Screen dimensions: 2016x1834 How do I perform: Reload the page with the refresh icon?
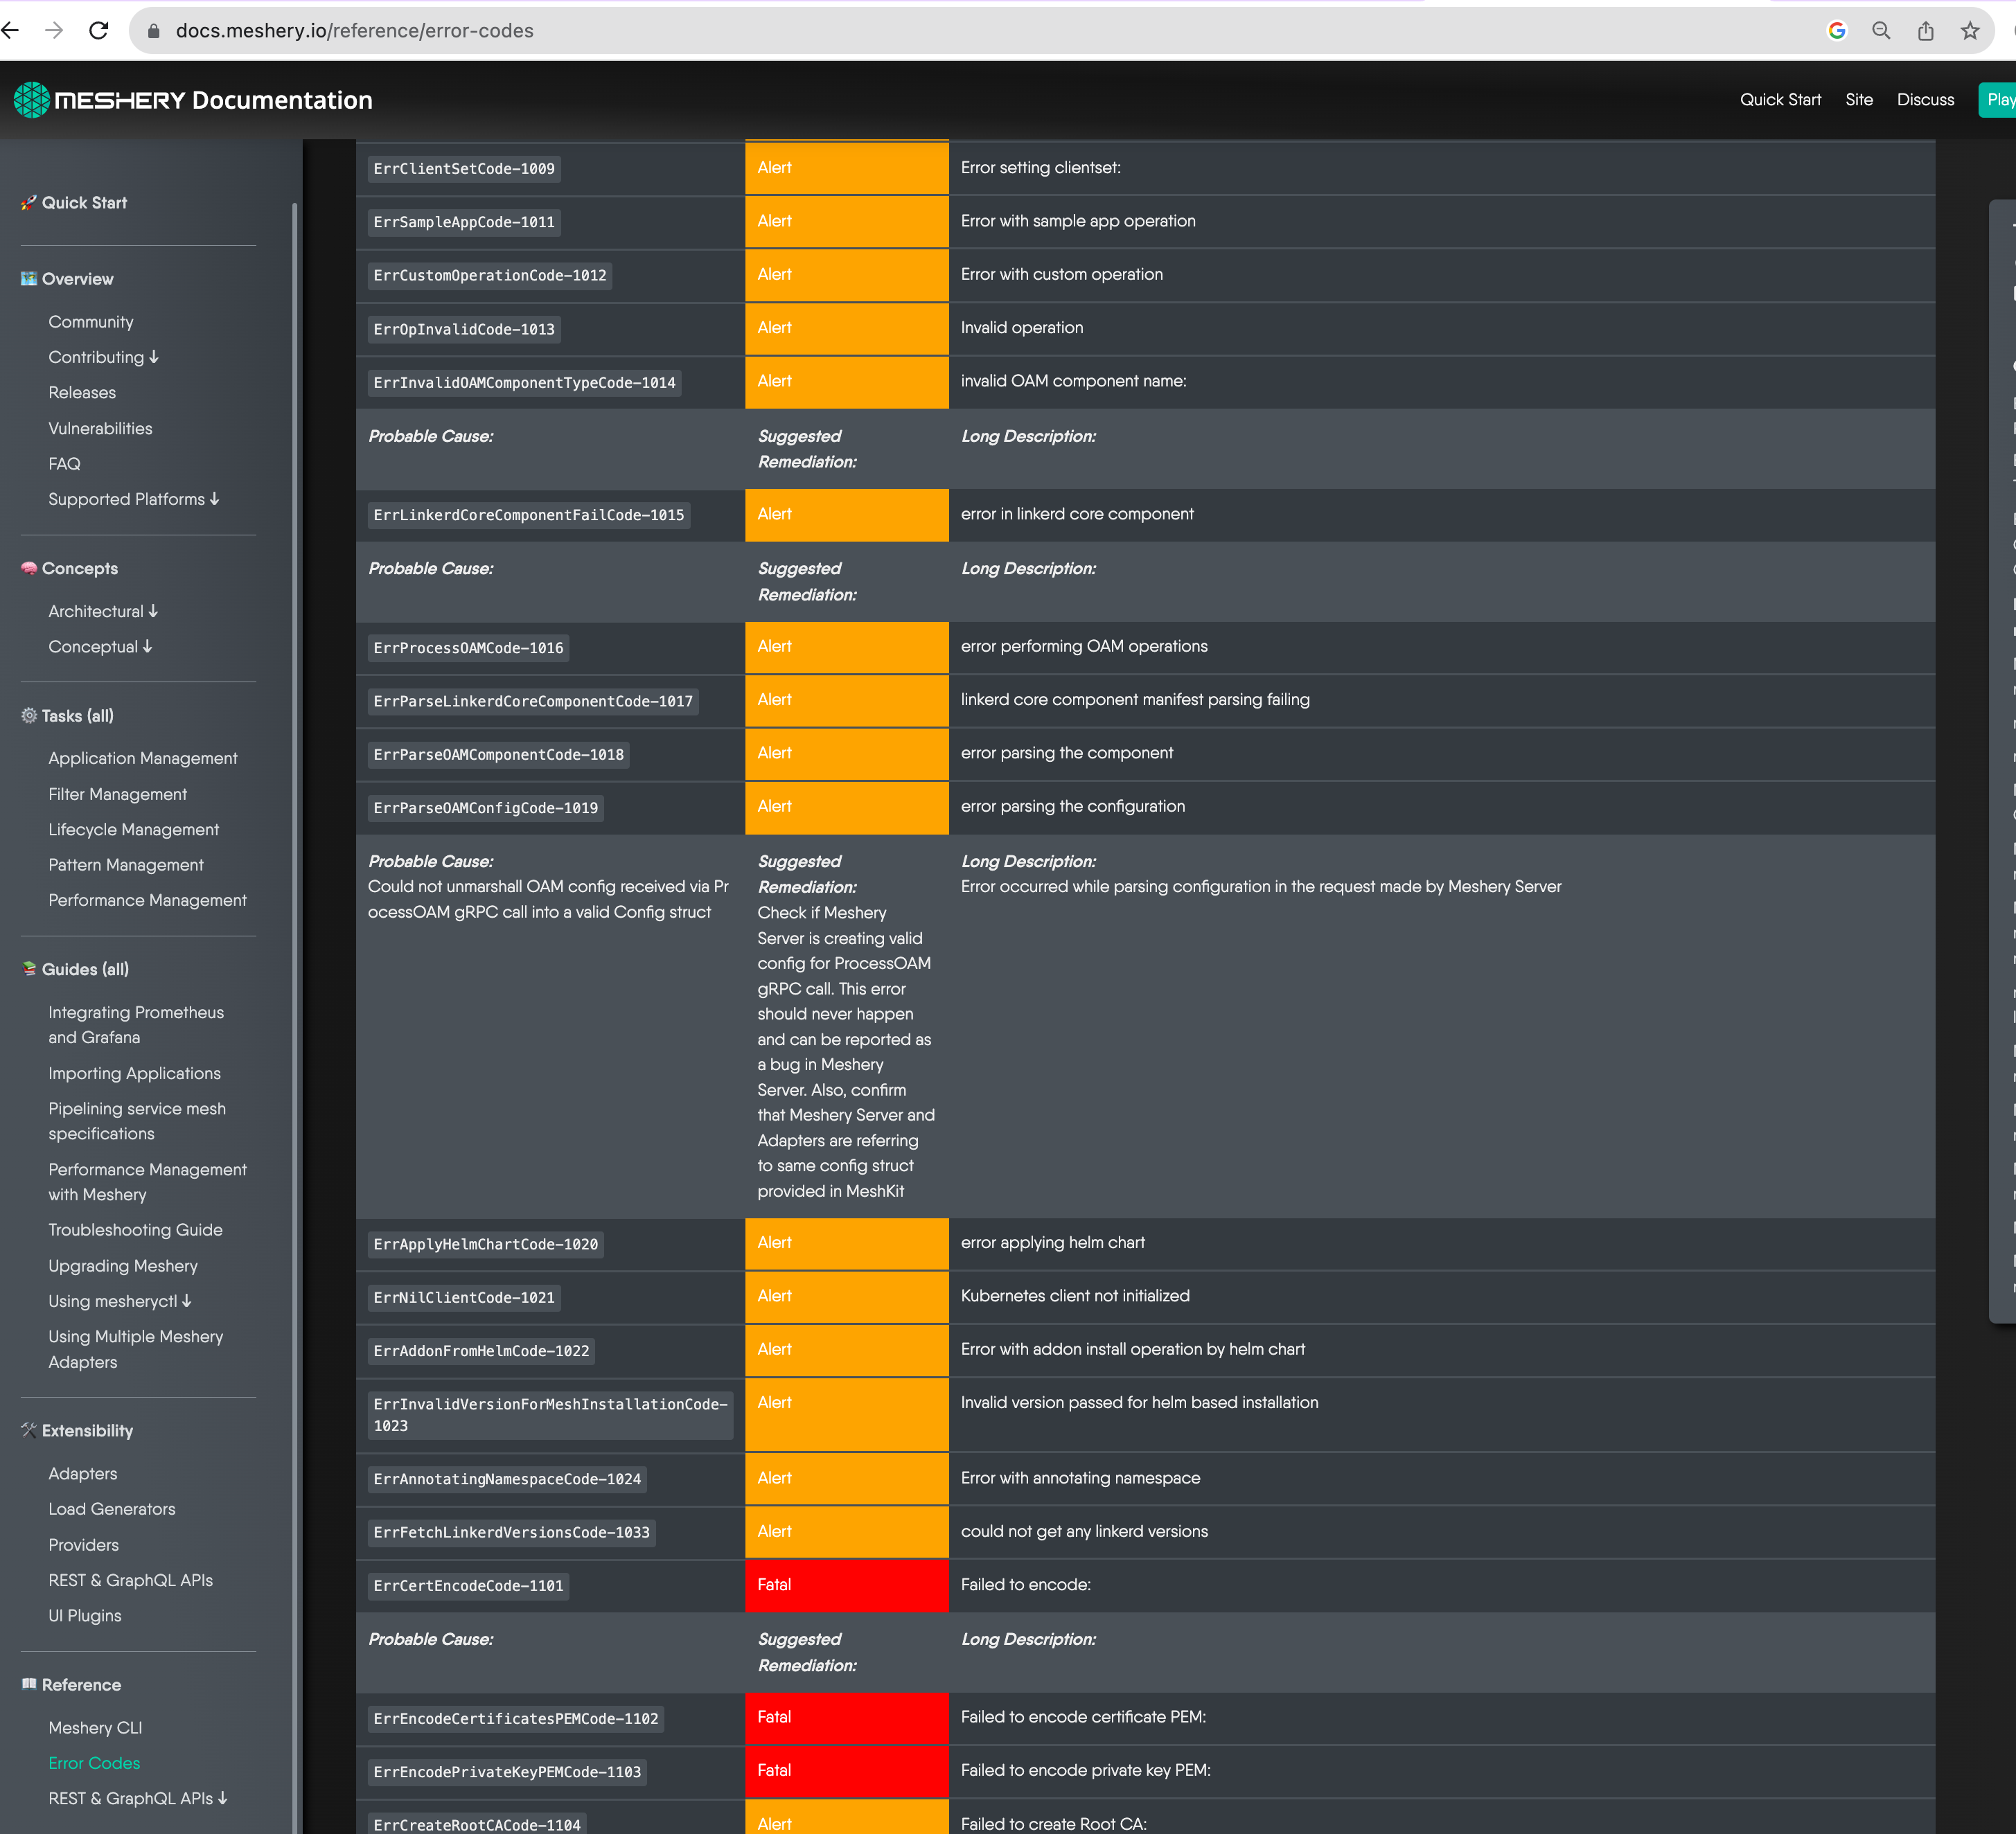99,30
